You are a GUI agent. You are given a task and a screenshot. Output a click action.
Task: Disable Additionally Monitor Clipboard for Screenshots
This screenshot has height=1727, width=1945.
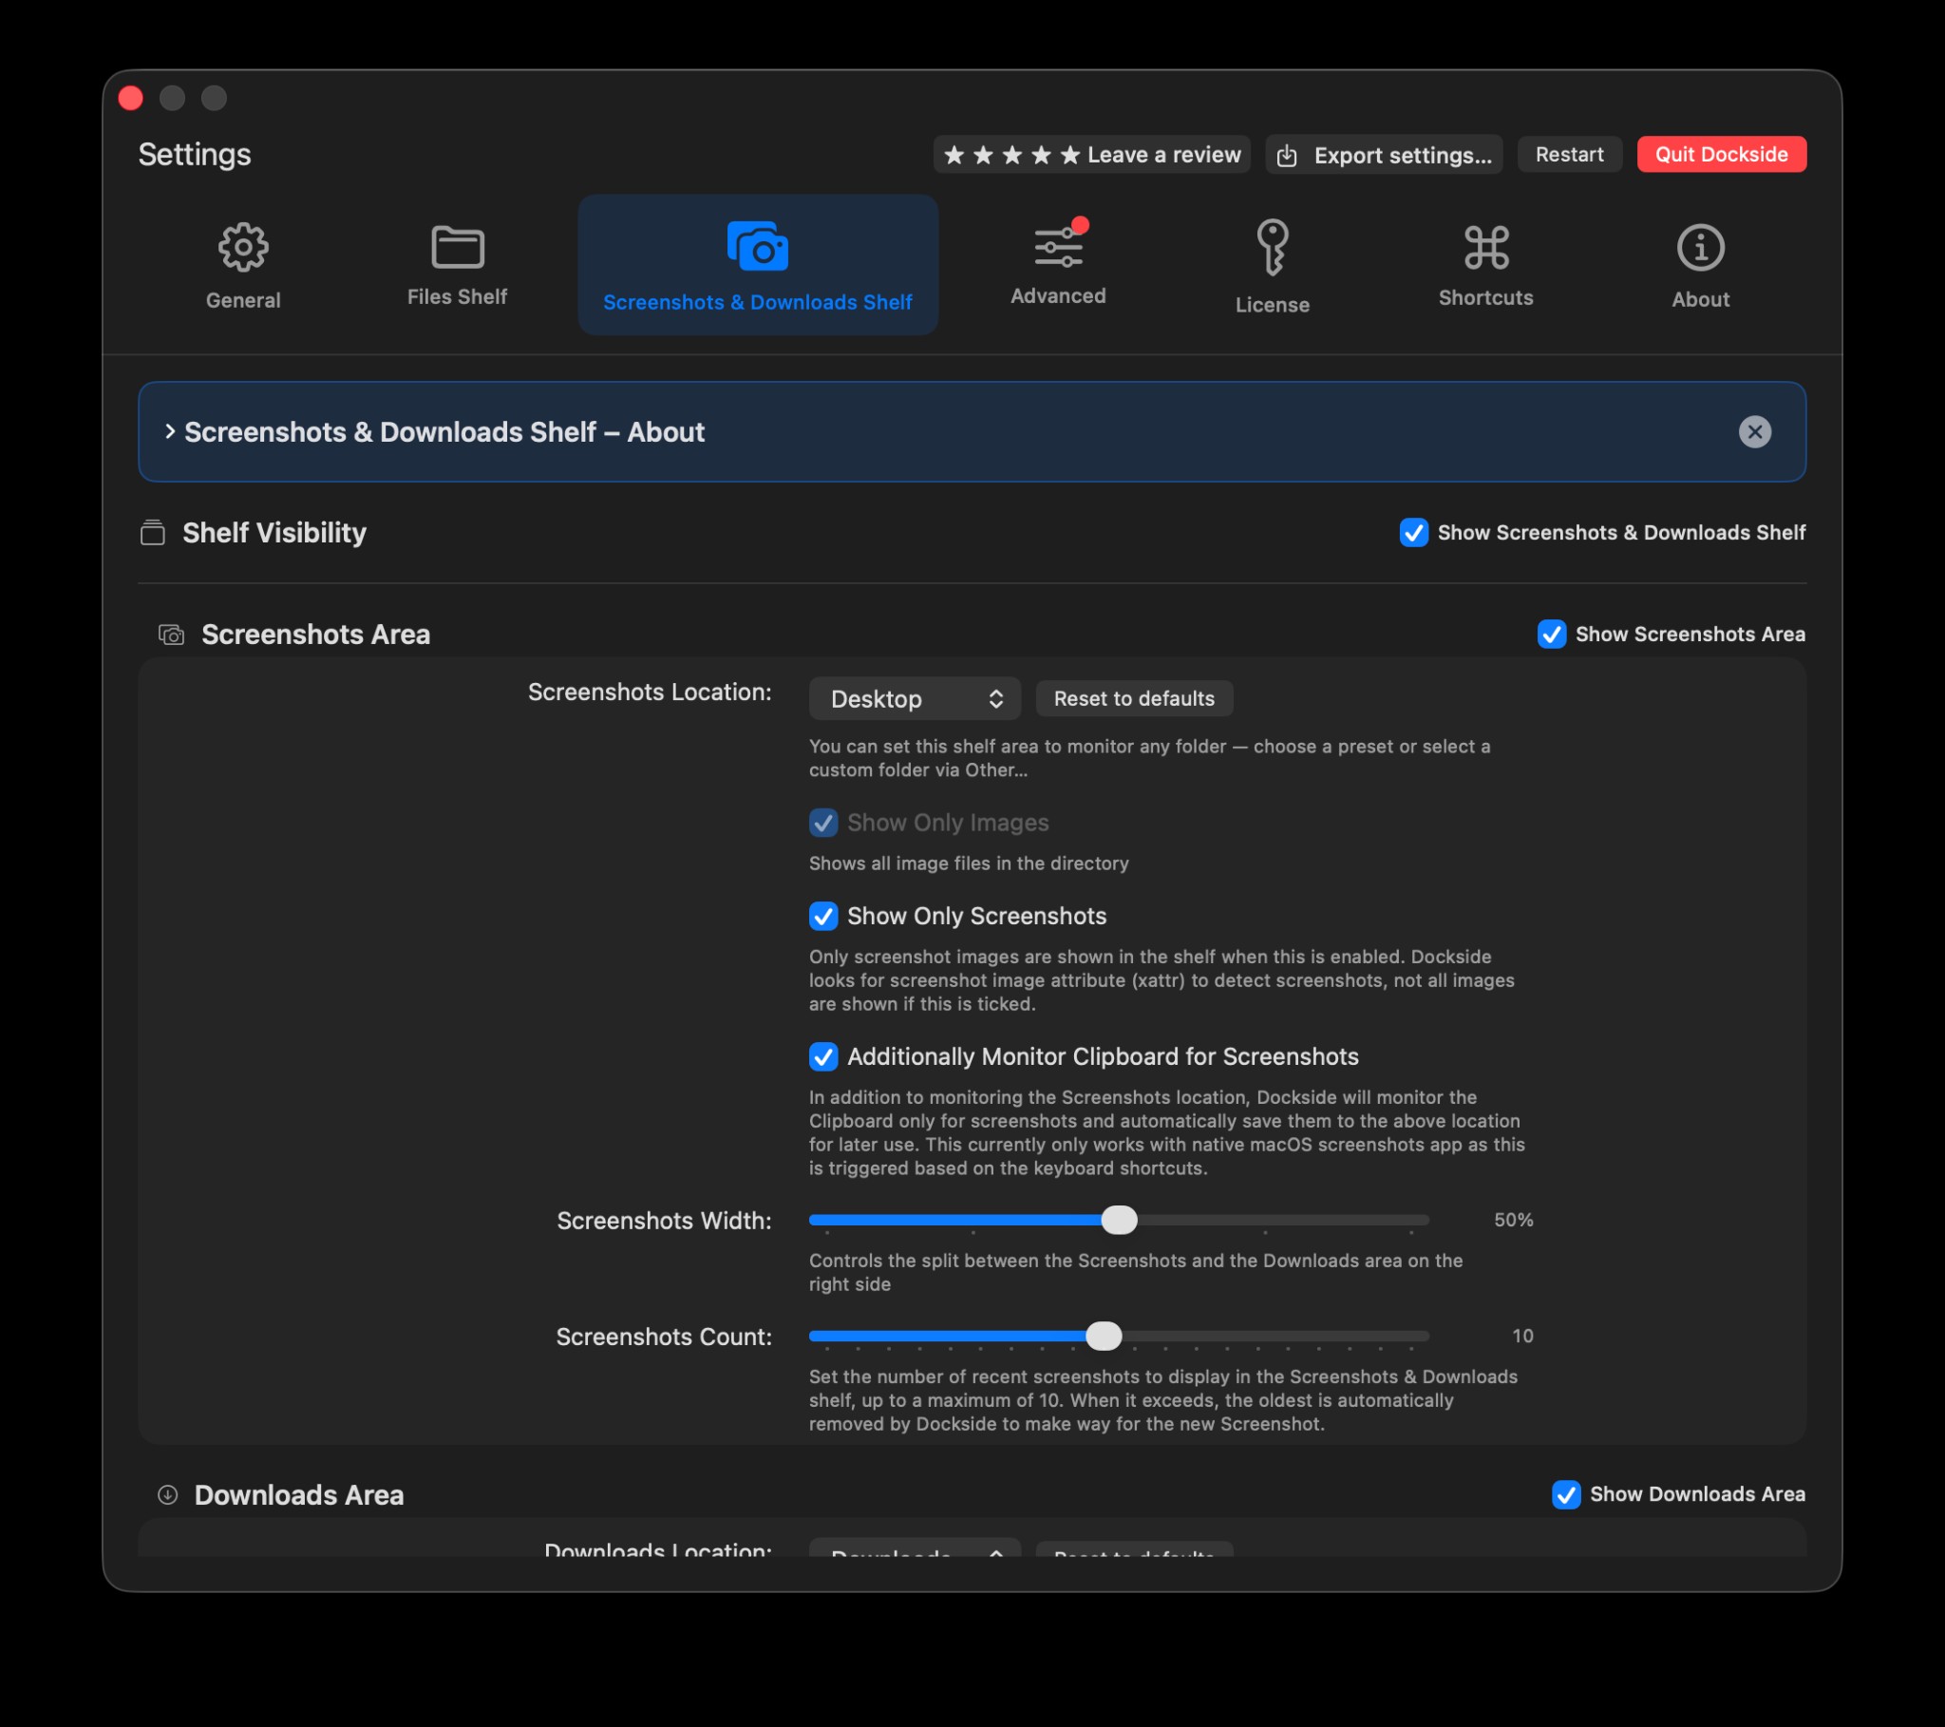coord(823,1056)
